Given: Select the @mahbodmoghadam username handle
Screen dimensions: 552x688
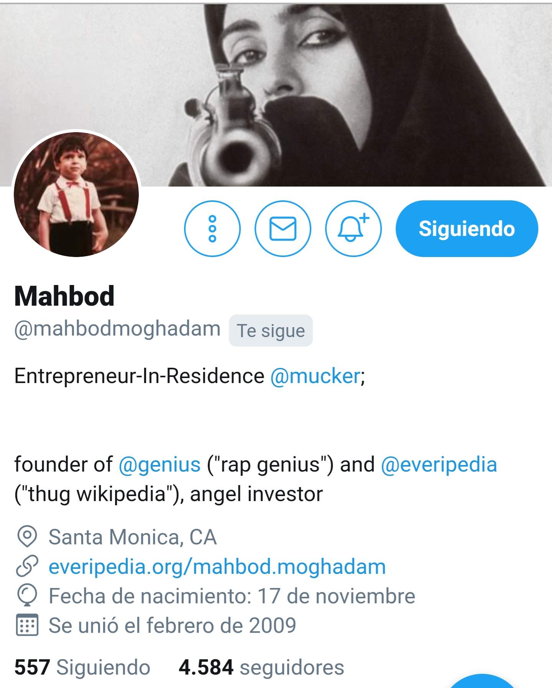Looking at the screenshot, I should 117,329.
